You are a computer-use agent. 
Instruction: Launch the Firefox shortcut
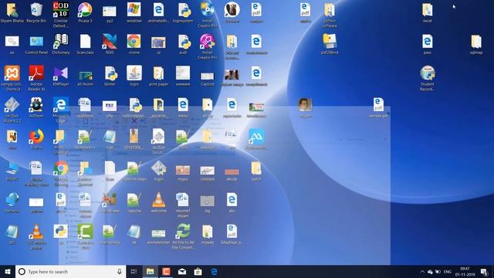click(x=36, y=139)
